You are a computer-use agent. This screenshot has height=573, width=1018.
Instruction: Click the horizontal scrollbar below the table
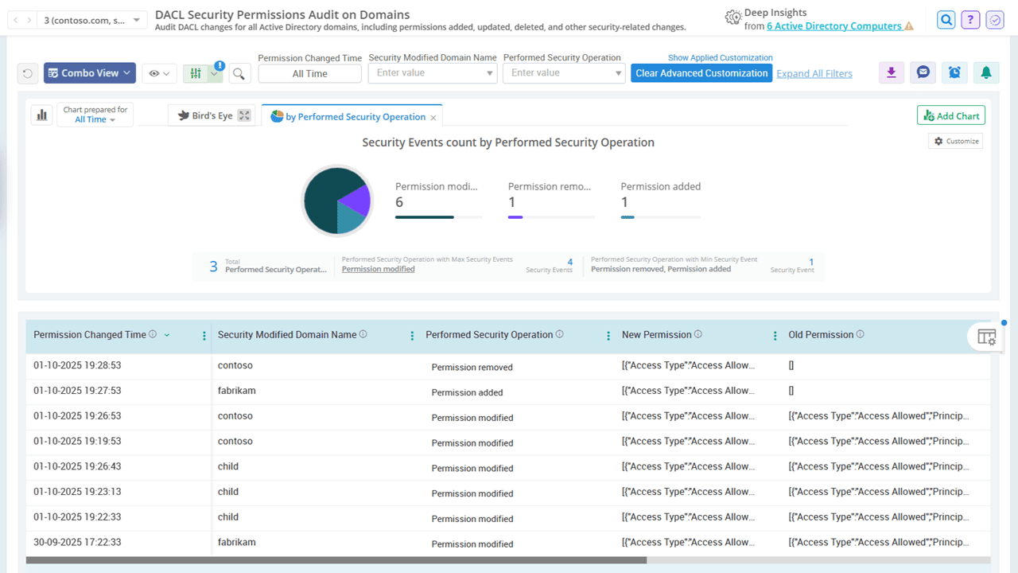[x=336, y=560]
